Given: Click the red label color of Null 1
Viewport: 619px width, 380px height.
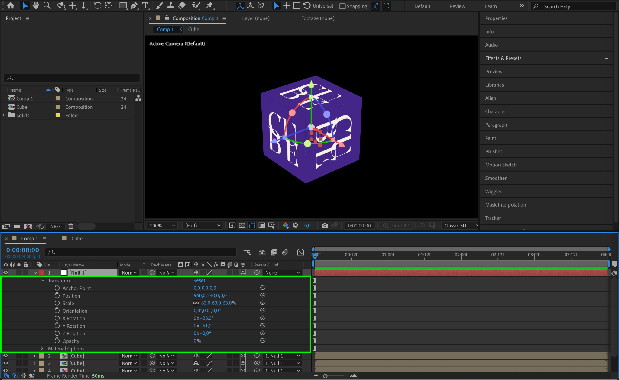Looking at the screenshot, I should 41,272.
